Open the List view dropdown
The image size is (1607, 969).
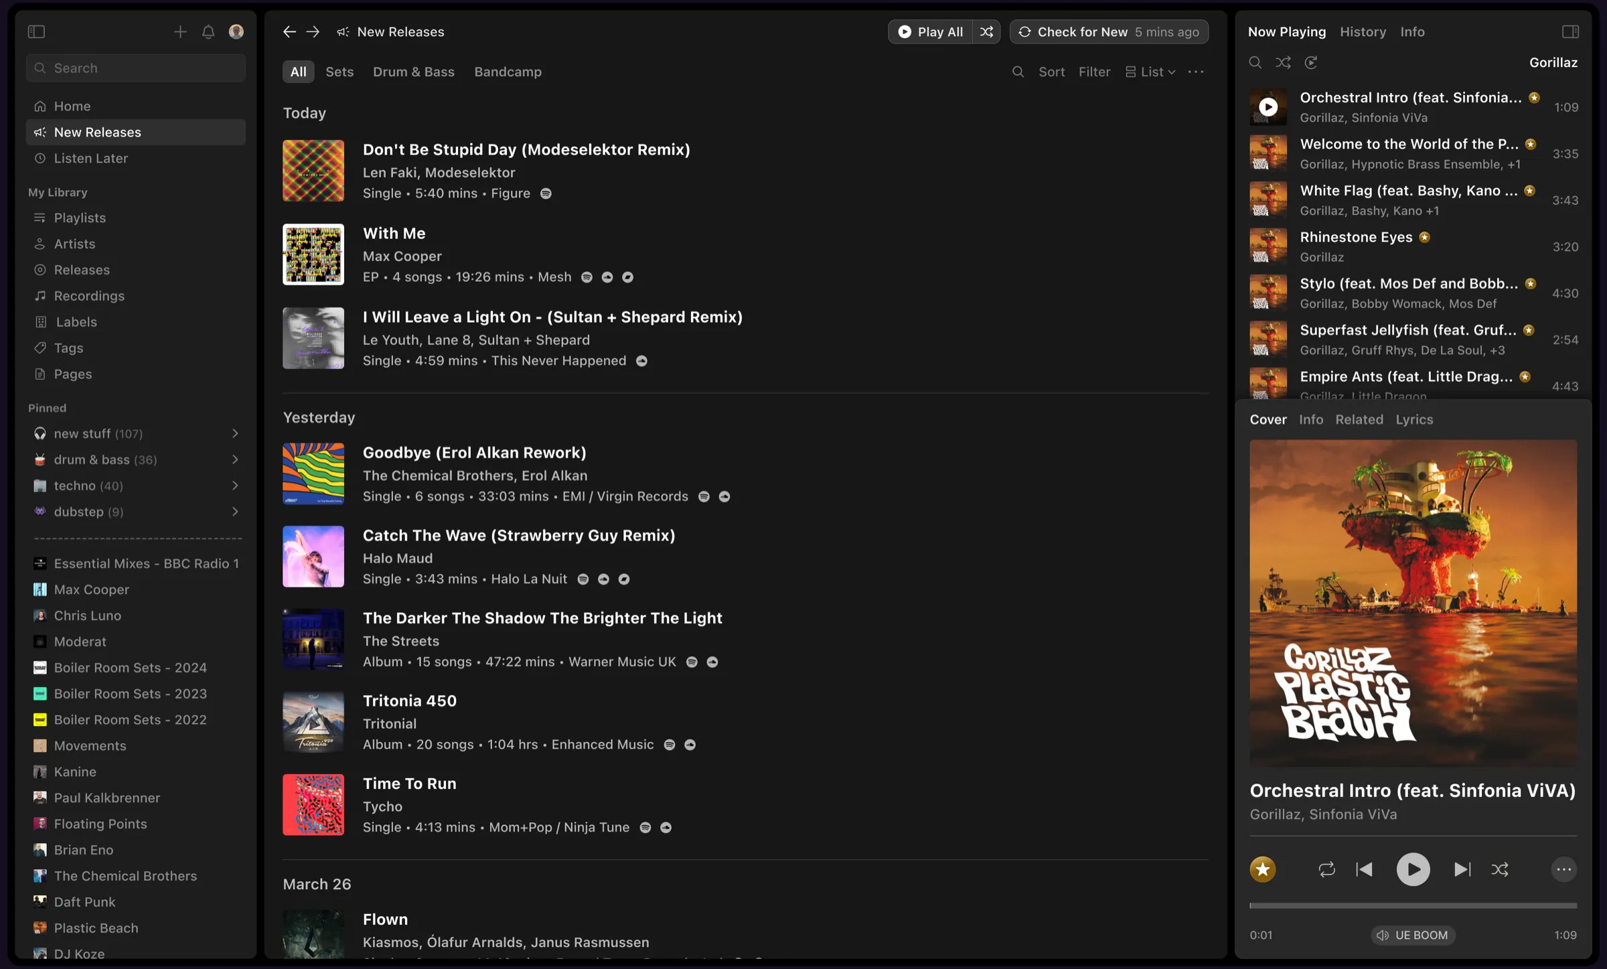(1150, 72)
